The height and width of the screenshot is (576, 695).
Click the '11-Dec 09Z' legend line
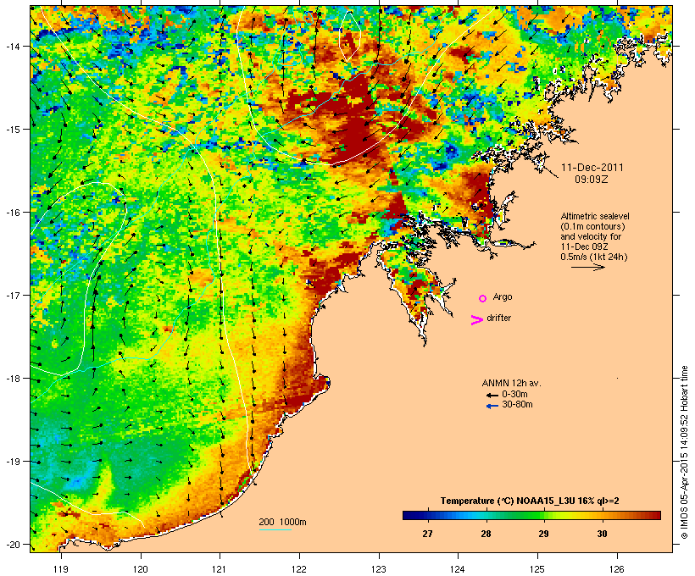584,246
